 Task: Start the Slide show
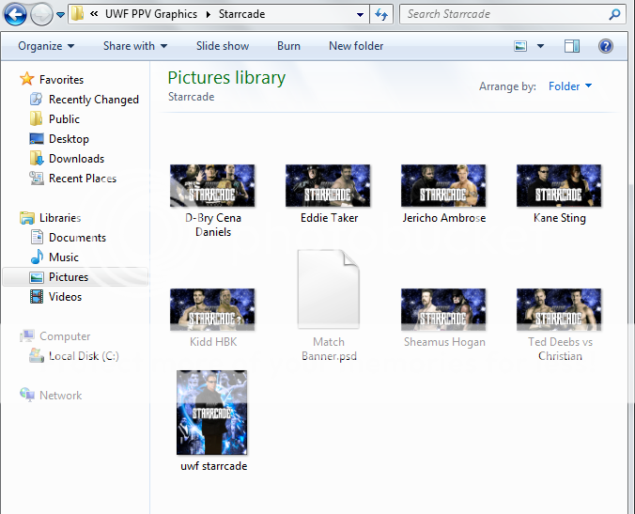coord(223,46)
